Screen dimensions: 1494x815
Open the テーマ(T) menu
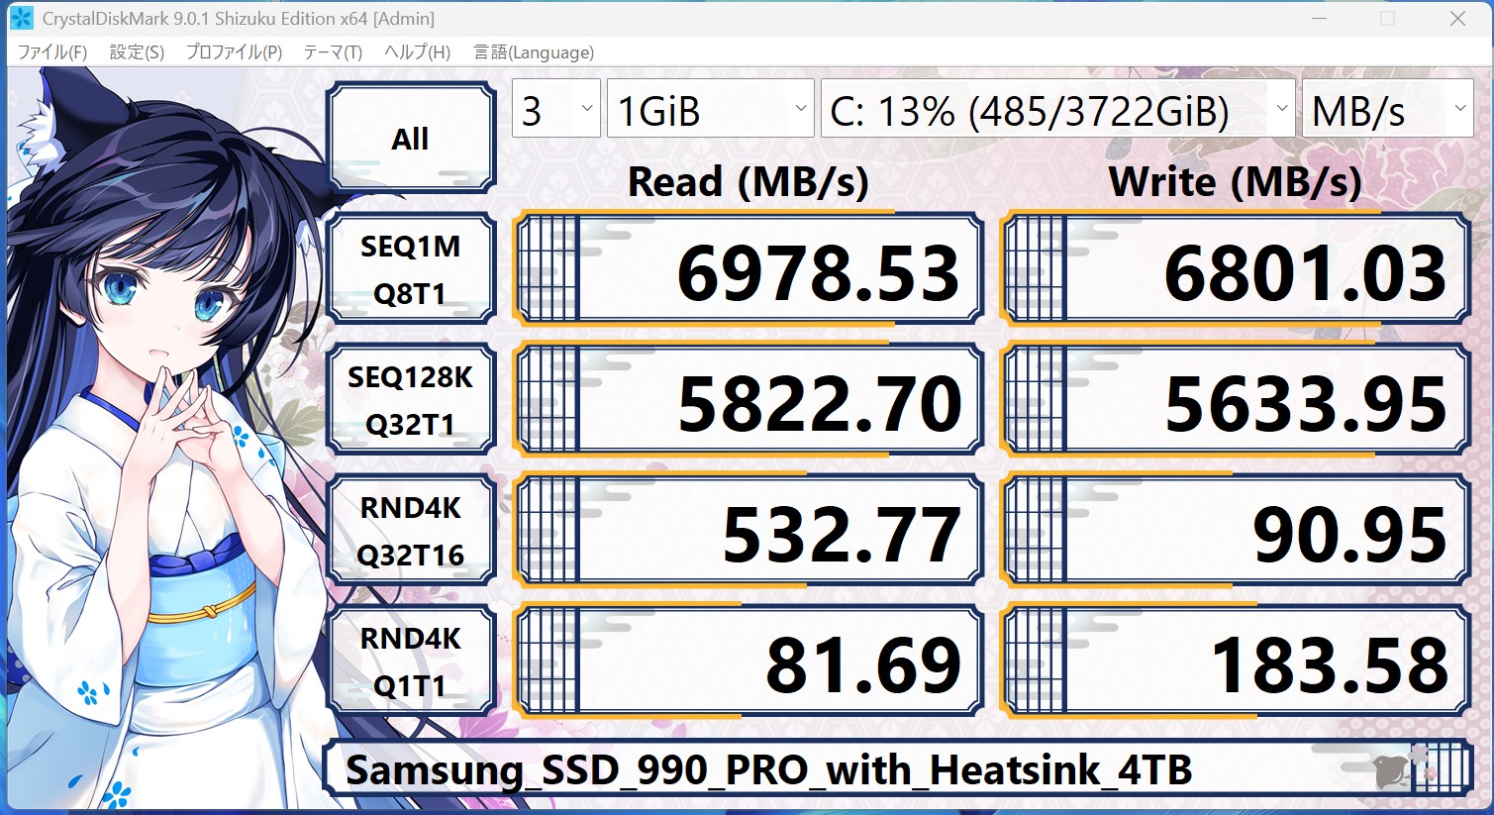click(333, 52)
